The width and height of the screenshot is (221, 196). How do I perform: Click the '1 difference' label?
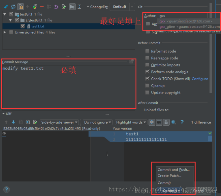(201, 122)
